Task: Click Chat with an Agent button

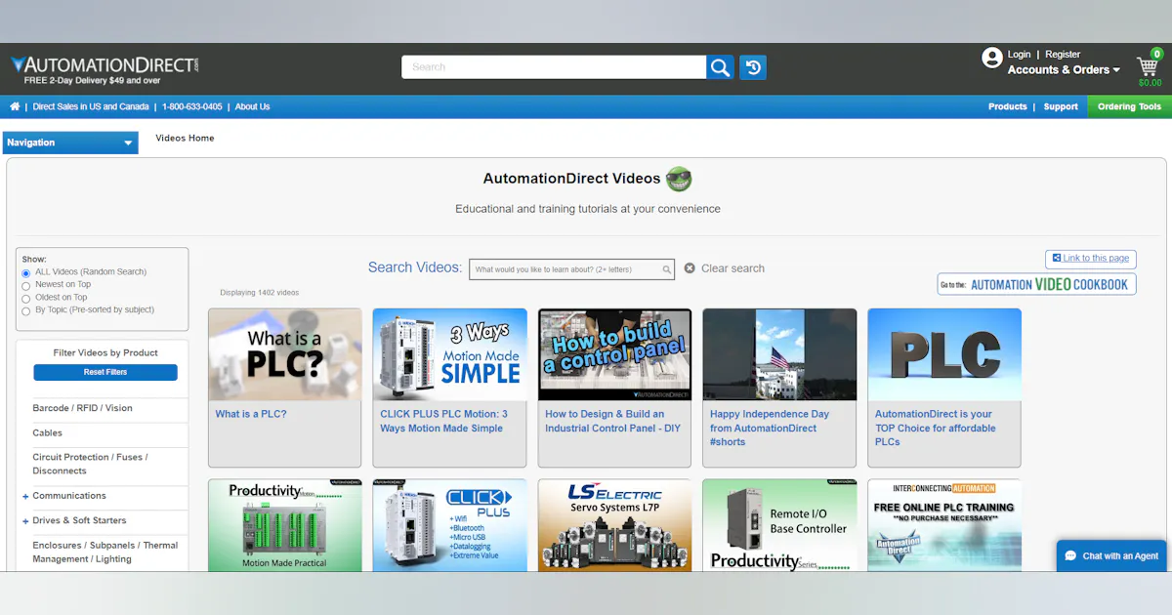Action: click(x=1111, y=555)
